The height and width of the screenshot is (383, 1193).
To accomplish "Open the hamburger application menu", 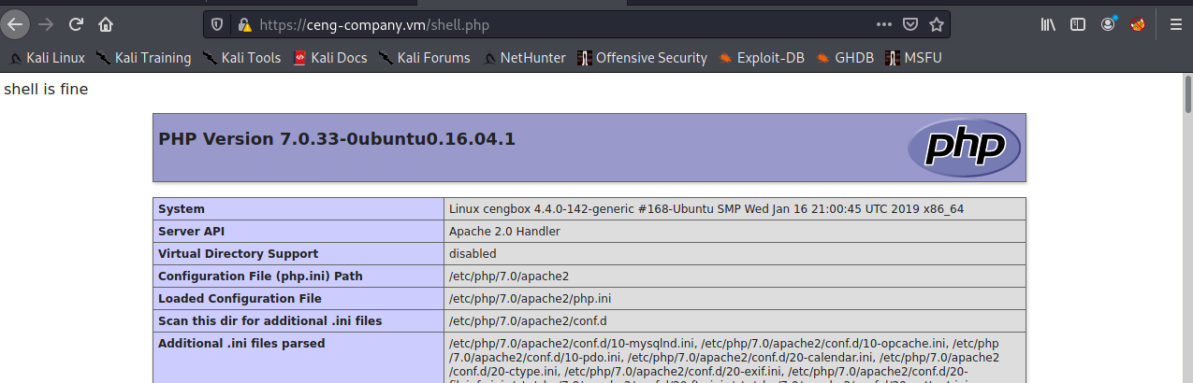I will click(x=1176, y=24).
